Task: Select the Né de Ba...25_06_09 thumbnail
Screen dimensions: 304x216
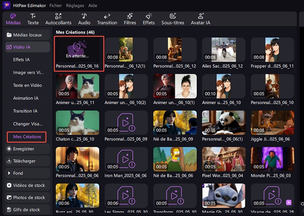Action: [175, 123]
